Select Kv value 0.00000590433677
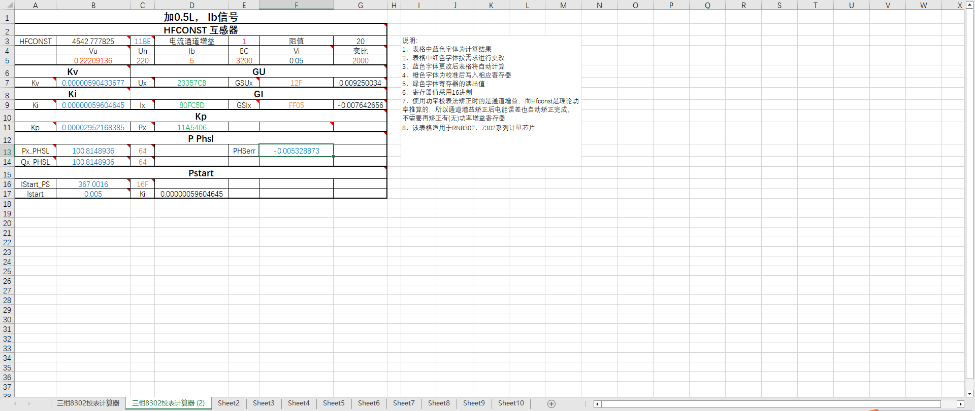 tap(93, 83)
